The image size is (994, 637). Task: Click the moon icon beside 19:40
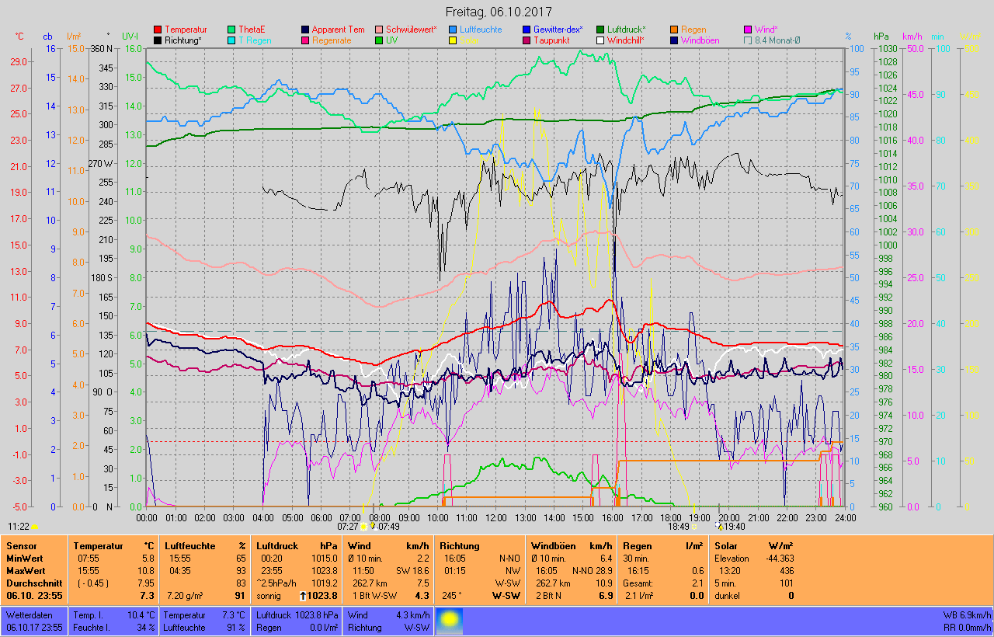coord(718,526)
